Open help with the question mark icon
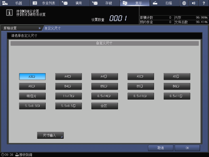This screenshot has height=157, width=209. (204, 3)
